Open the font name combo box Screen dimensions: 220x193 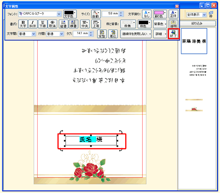click(40, 14)
